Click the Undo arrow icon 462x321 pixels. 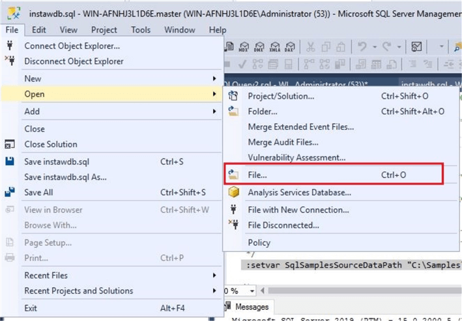pyautogui.click(x=362, y=46)
